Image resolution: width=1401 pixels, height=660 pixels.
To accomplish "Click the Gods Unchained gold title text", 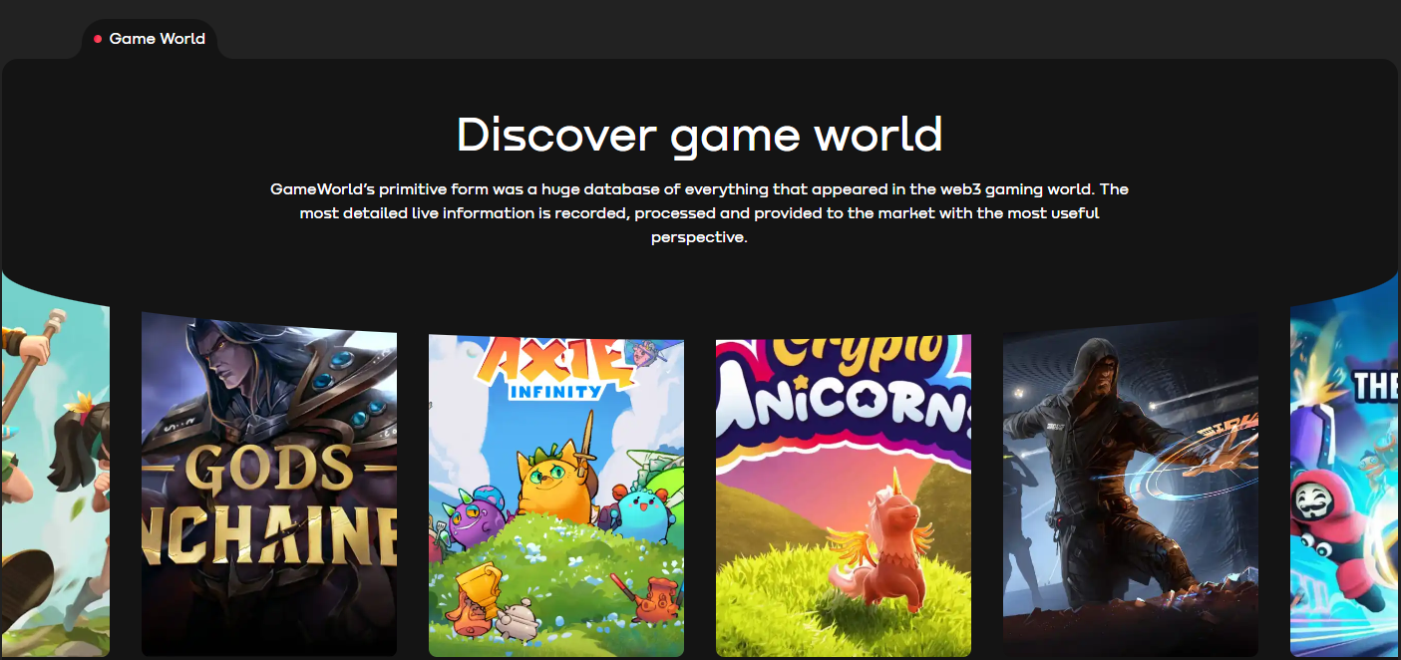I will pyautogui.click(x=269, y=508).
